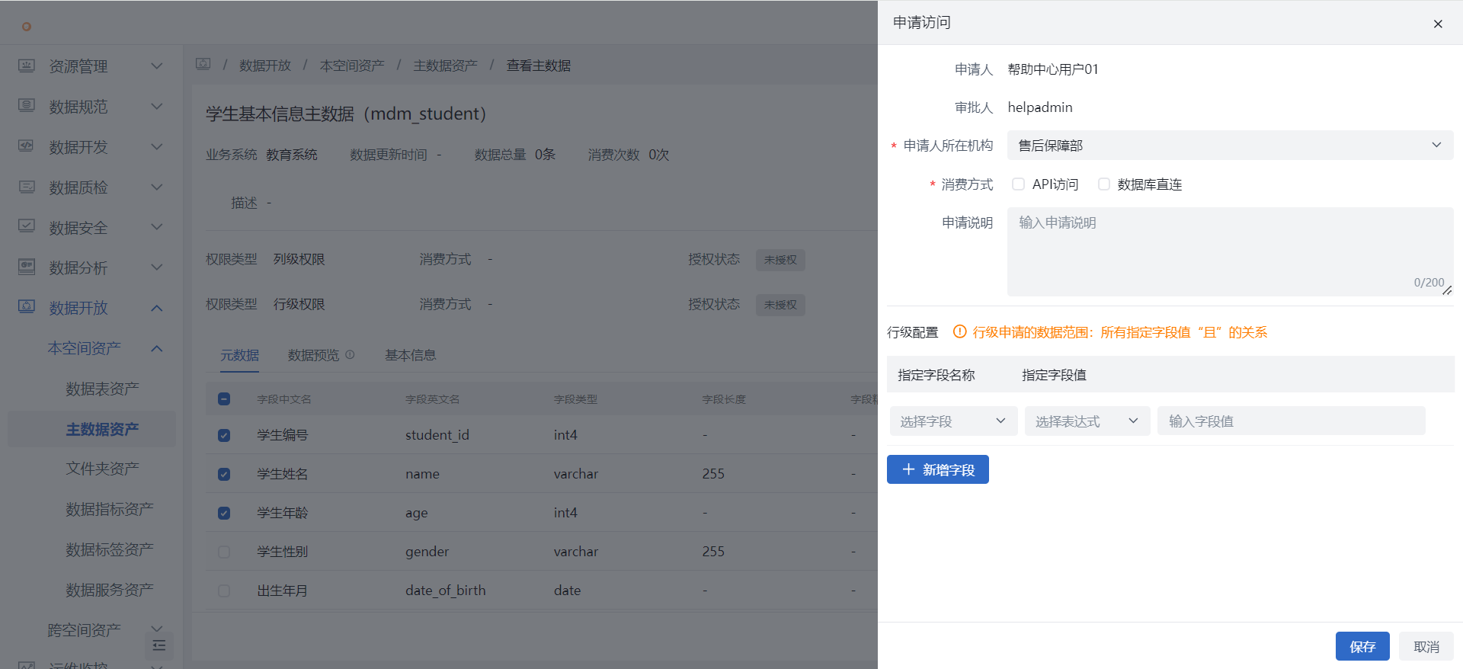The height and width of the screenshot is (669, 1463).
Task: Check the 学生性别 row checkbox
Action: [x=224, y=552]
